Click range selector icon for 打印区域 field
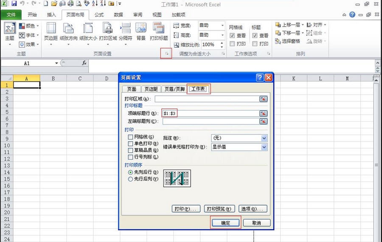 tap(263, 99)
